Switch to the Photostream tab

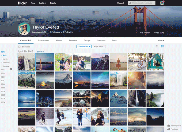tap(43, 41)
